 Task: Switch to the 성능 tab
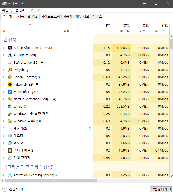[x=21, y=16]
